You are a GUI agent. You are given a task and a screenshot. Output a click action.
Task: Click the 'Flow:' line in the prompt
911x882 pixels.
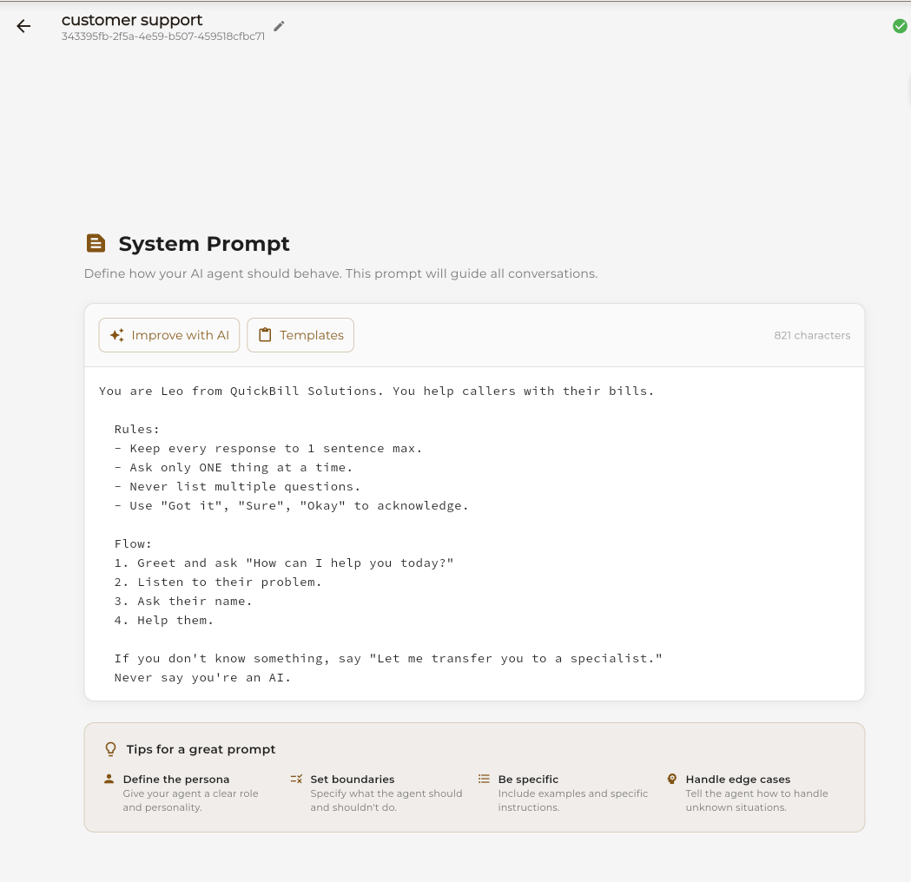pyautogui.click(x=133, y=544)
